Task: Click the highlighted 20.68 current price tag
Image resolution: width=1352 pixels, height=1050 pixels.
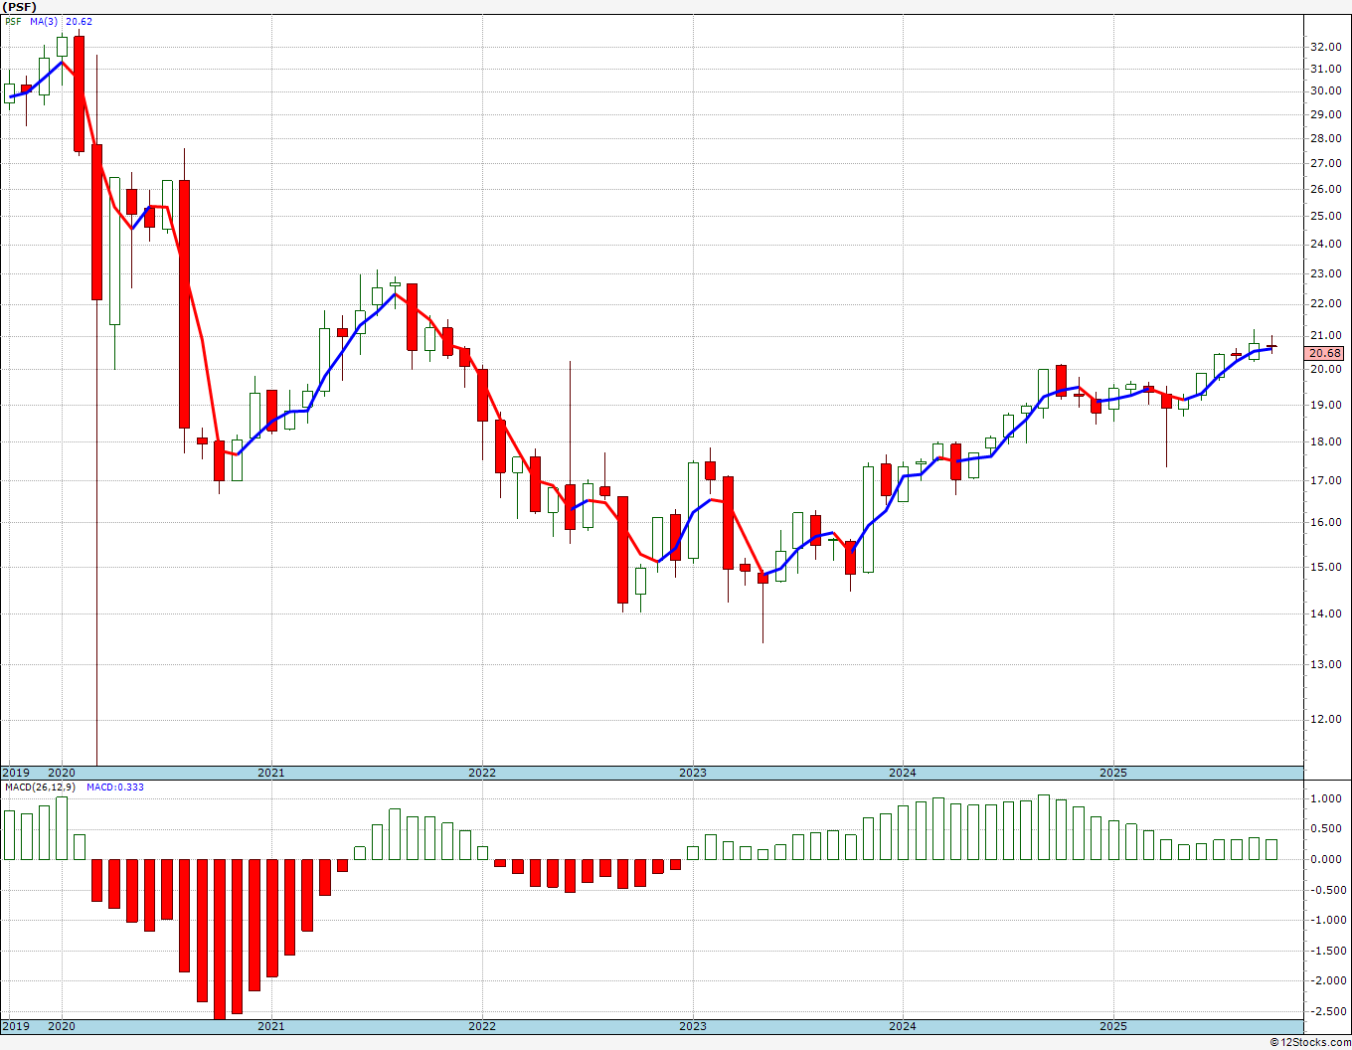Action: point(1325,353)
